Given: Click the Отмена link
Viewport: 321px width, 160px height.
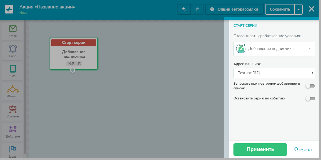Looking at the screenshot, I should (303, 149).
